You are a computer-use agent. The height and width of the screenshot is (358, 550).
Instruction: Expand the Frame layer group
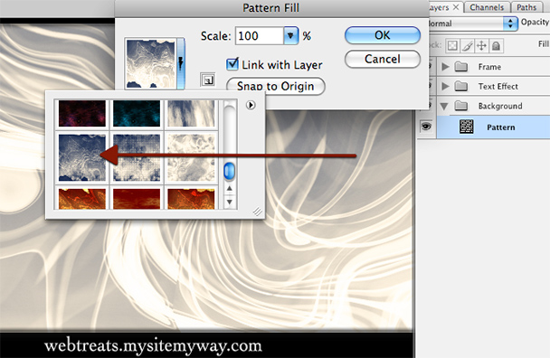pyautogui.click(x=445, y=67)
